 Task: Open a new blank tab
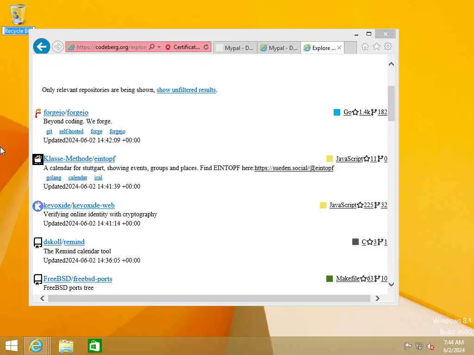point(351,48)
